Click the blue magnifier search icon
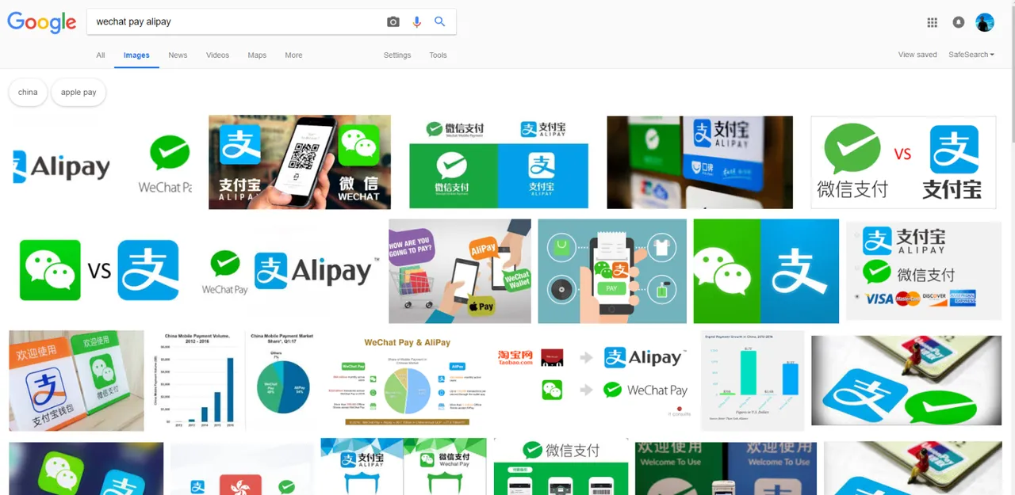 tap(440, 22)
